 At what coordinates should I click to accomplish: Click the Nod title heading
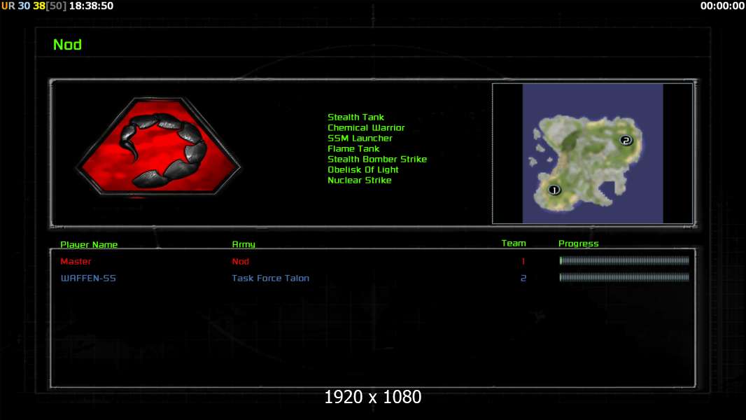tap(67, 45)
